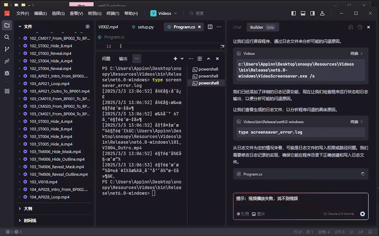Open the Terminal (终端) menu
The image size is (379, 236).
pyautogui.click(x=113, y=14)
